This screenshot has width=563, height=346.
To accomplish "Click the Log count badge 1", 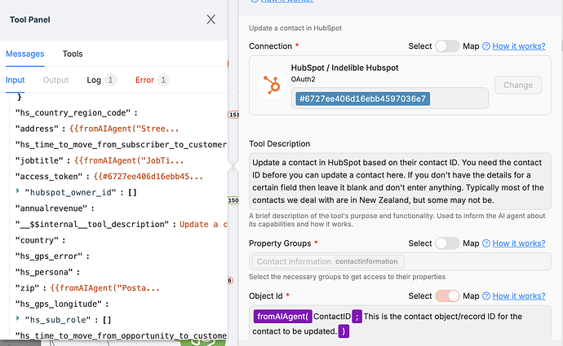I will coord(110,80).
